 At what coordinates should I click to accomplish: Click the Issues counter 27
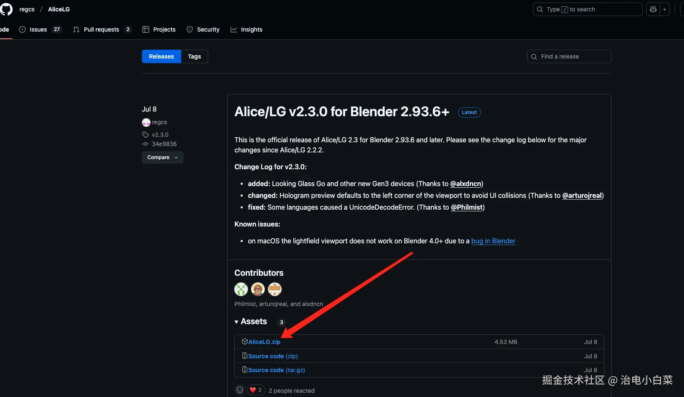tap(57, 29)
